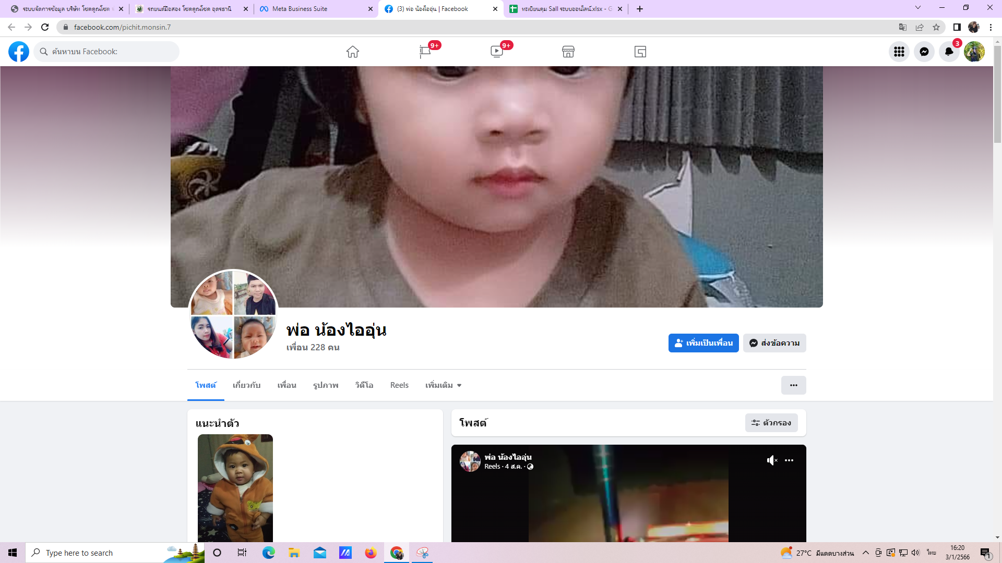
Task: Open the Facebook menu grid icon
Action: click(x=899, y=52)
